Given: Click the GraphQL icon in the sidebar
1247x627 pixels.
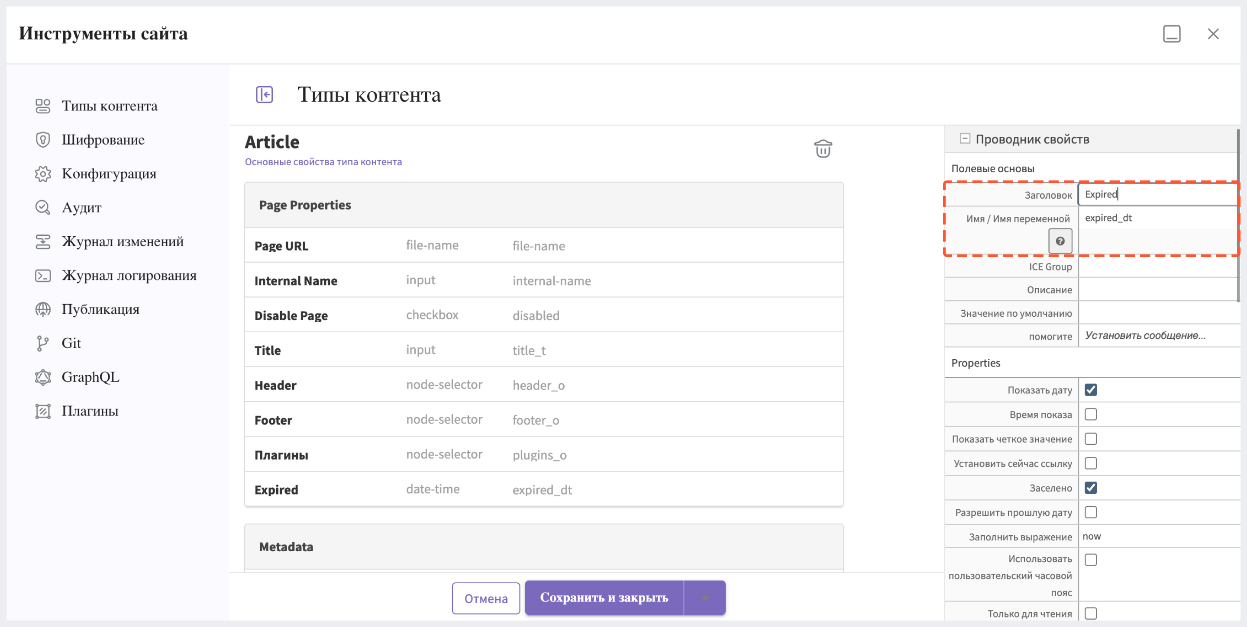Looking at the screenshot, I should [x=42, y=377].
